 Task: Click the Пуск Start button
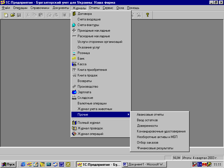(x=8, y=164)
